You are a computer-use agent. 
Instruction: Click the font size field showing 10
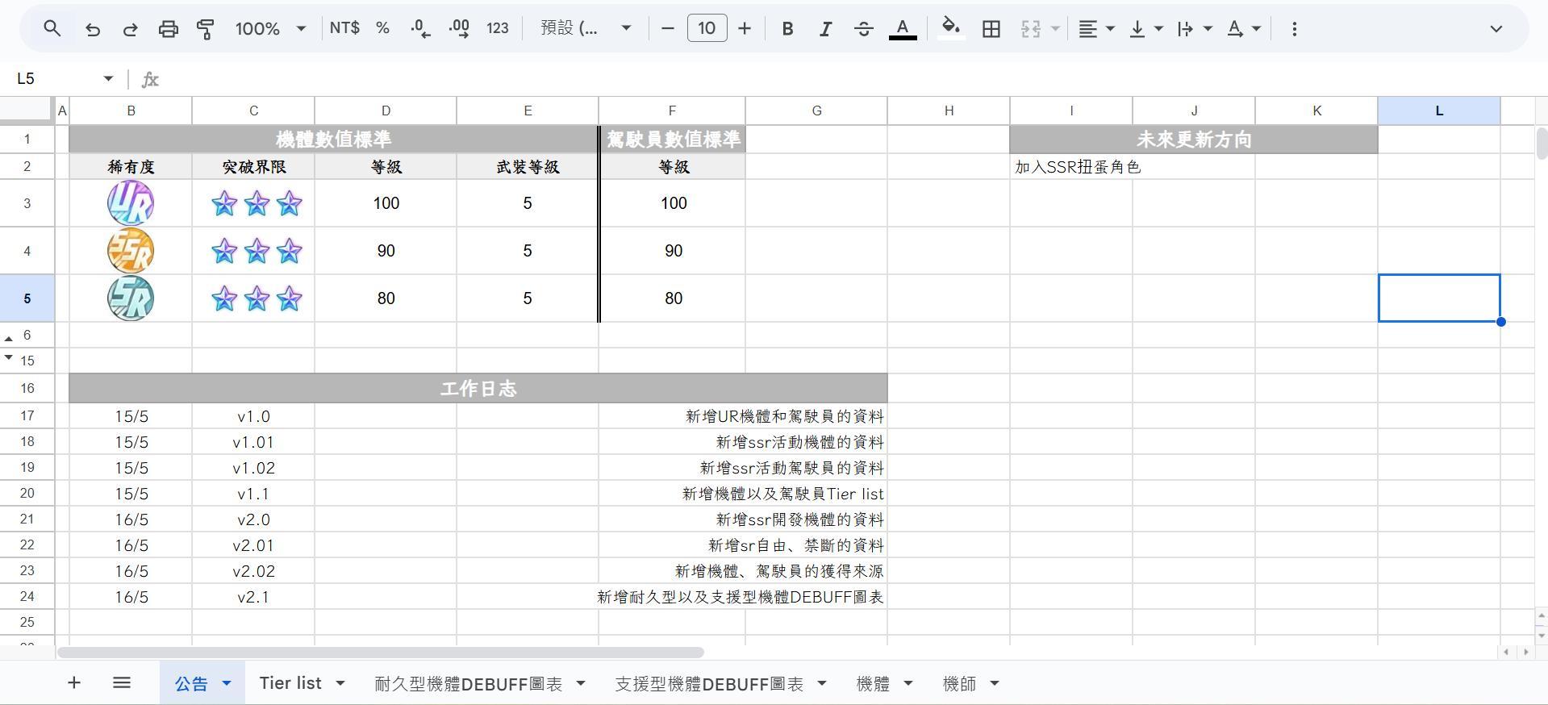click(x=707, y=28)
